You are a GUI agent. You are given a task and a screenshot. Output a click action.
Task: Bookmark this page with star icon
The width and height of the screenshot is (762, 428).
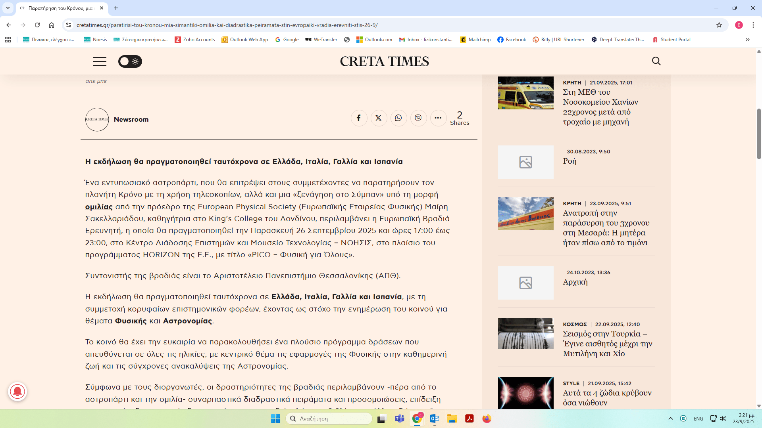point(719,25)
